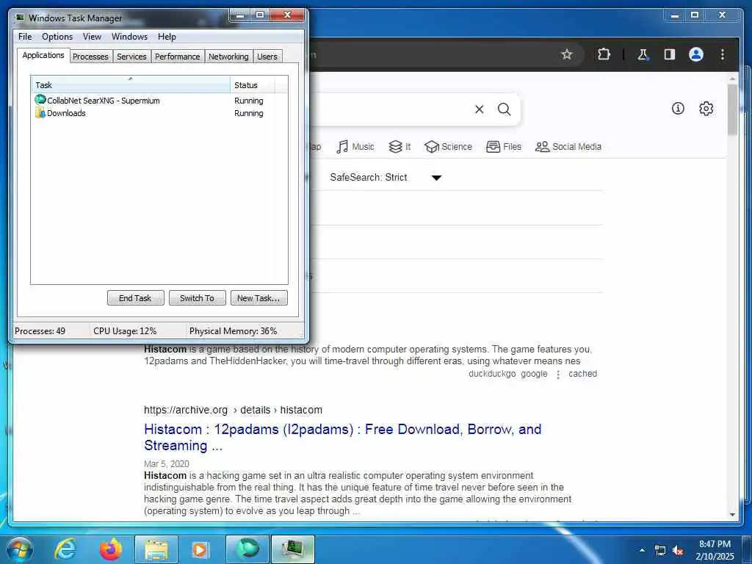Open browser three-dot menu
Screen dimensions: 752x564
pos(723,54)
